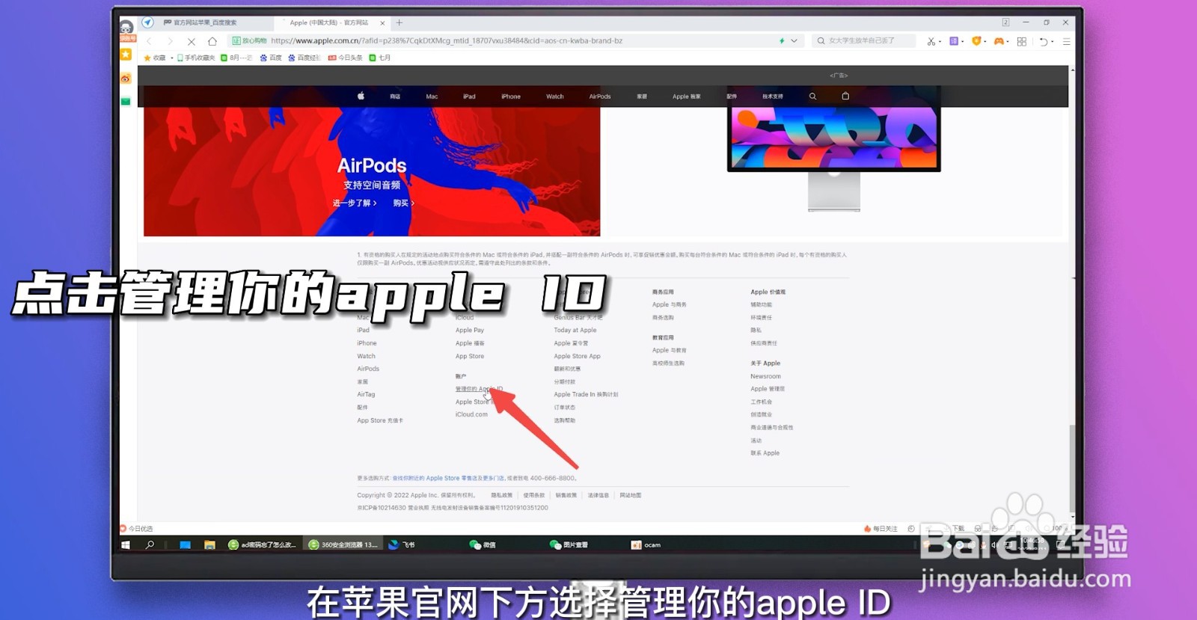Open the 百度 bookmark
1197x620 pixels.
271,58
